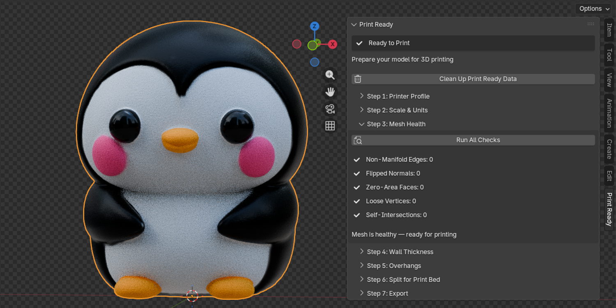Click the Zero-Area Faces check icon

[x=357, y=187]
